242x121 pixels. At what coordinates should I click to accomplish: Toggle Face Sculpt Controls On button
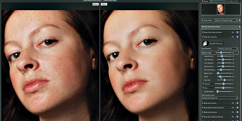click(x=233, y=32)
